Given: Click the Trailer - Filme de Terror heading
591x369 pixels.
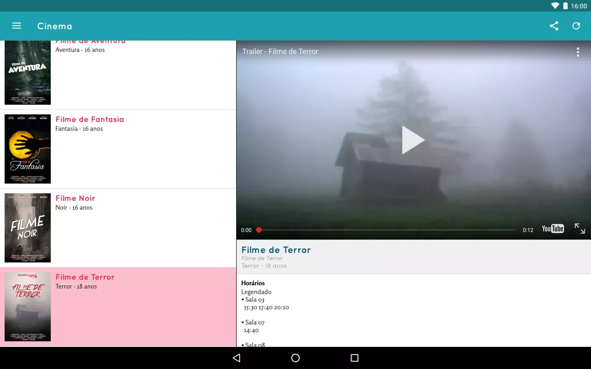Looking at the screenshot, I should click(x=280, y=51).
